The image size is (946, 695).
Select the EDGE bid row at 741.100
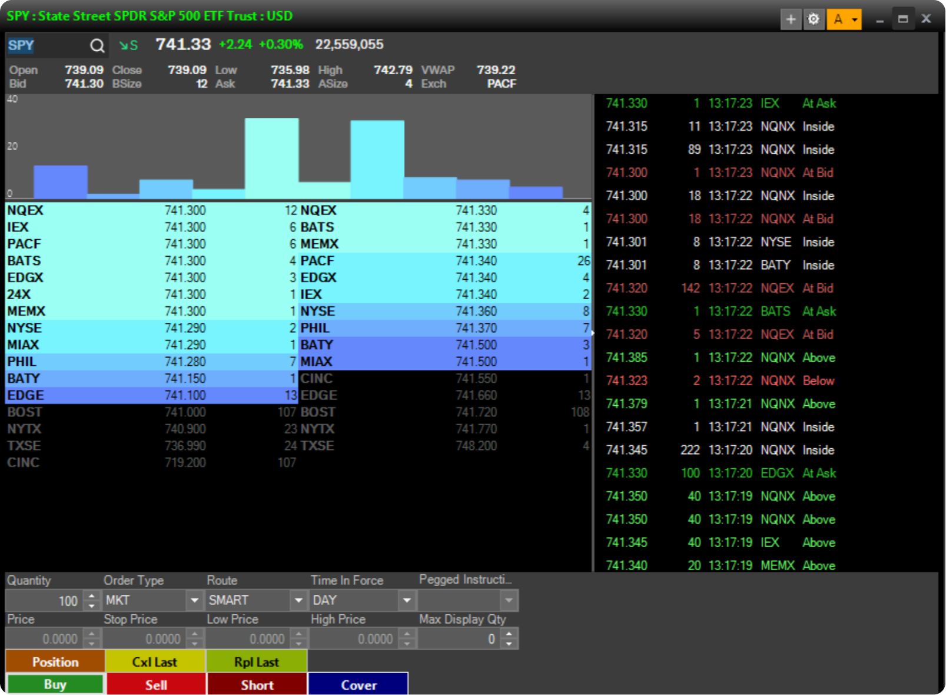pos(152,395)
